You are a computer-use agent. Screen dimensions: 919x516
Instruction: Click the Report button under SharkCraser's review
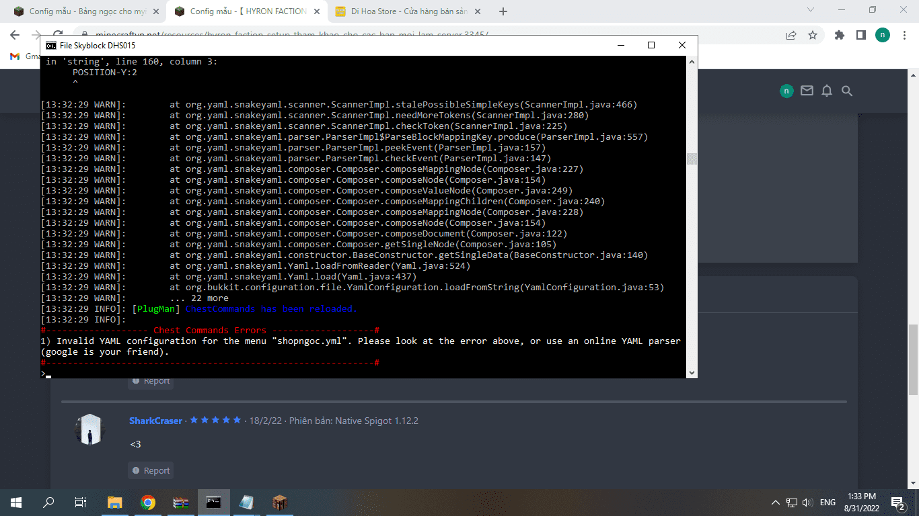(x=151, y=470)
